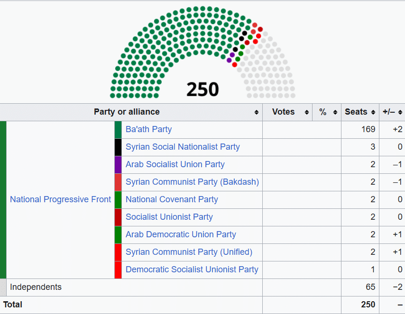This screenshot has height=314, width=405.
Task: Open Syrian Communist Party (Bakdash) link
Action: (x=192, y=182)
